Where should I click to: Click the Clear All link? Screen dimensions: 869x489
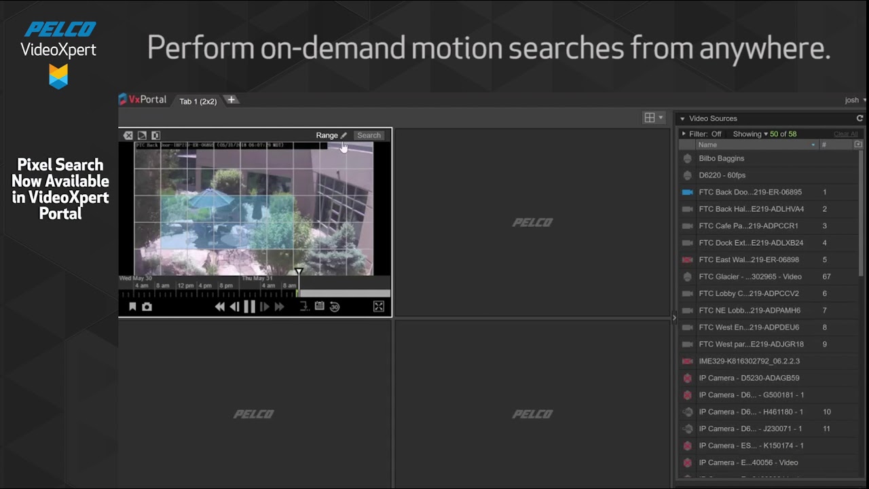pyautogui.click(x=845, y=134)
